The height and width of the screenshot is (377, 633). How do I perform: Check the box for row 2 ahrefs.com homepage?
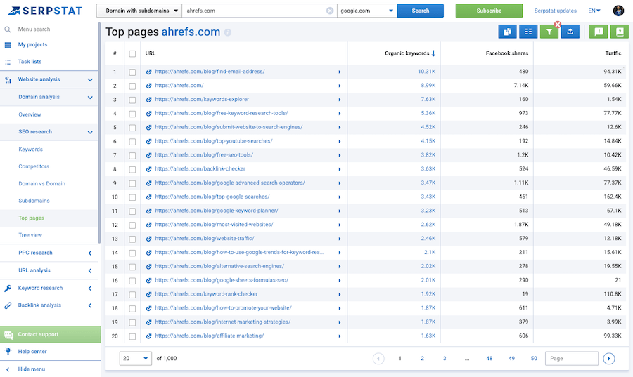(x=132, y=86)
